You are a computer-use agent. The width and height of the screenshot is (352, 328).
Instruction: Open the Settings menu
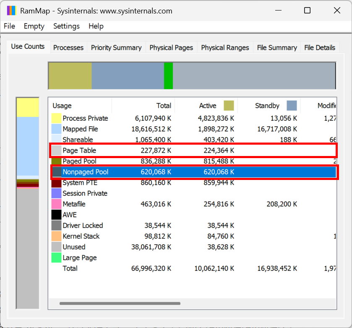click(66, 26)
